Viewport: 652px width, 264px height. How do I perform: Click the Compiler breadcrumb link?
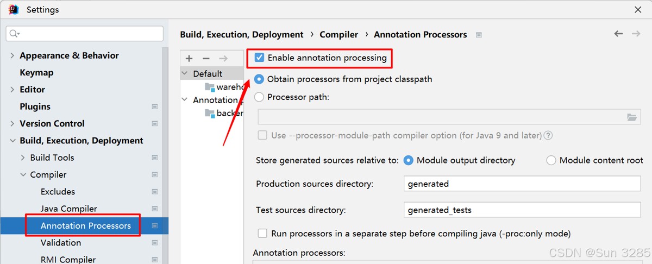tap(338, 35)
